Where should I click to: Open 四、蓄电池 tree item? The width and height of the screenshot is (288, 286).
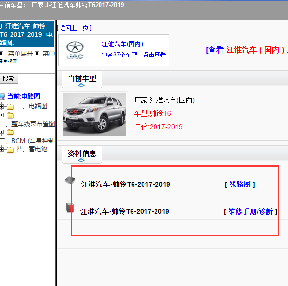pos(32,149)
